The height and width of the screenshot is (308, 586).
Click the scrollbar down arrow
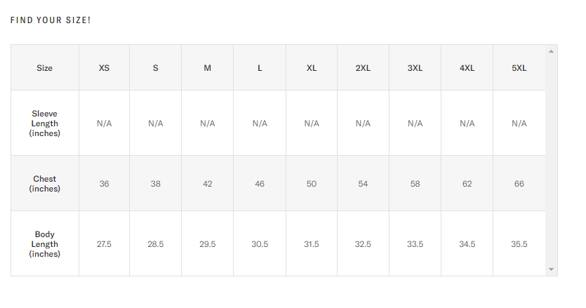click(x=551, y=269)
